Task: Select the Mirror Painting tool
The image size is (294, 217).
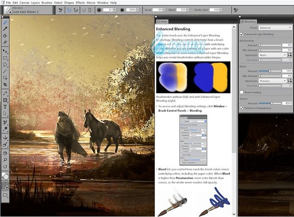Action: [5, 138]
